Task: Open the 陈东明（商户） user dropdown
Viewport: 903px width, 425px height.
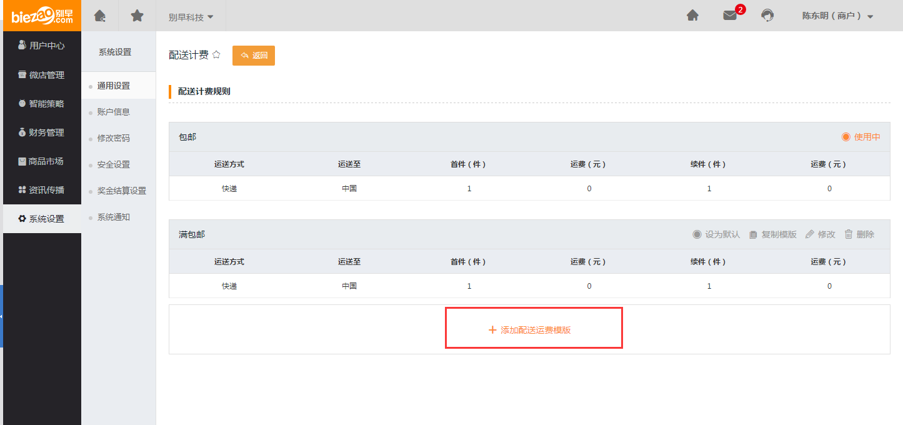Action: click(837, 16)
